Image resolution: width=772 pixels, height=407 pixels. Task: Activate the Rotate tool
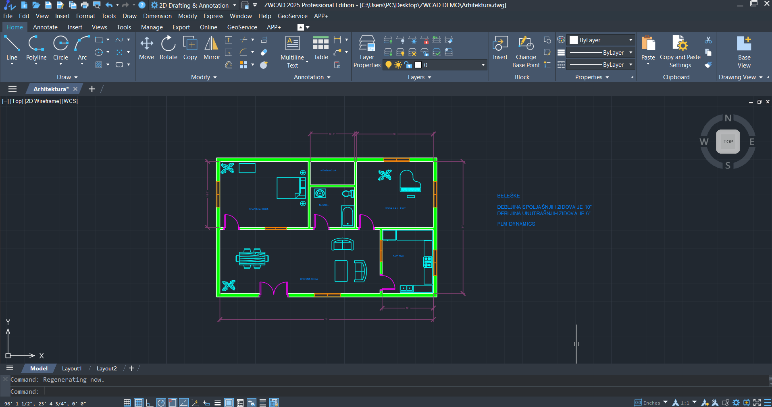pos(168,48)
